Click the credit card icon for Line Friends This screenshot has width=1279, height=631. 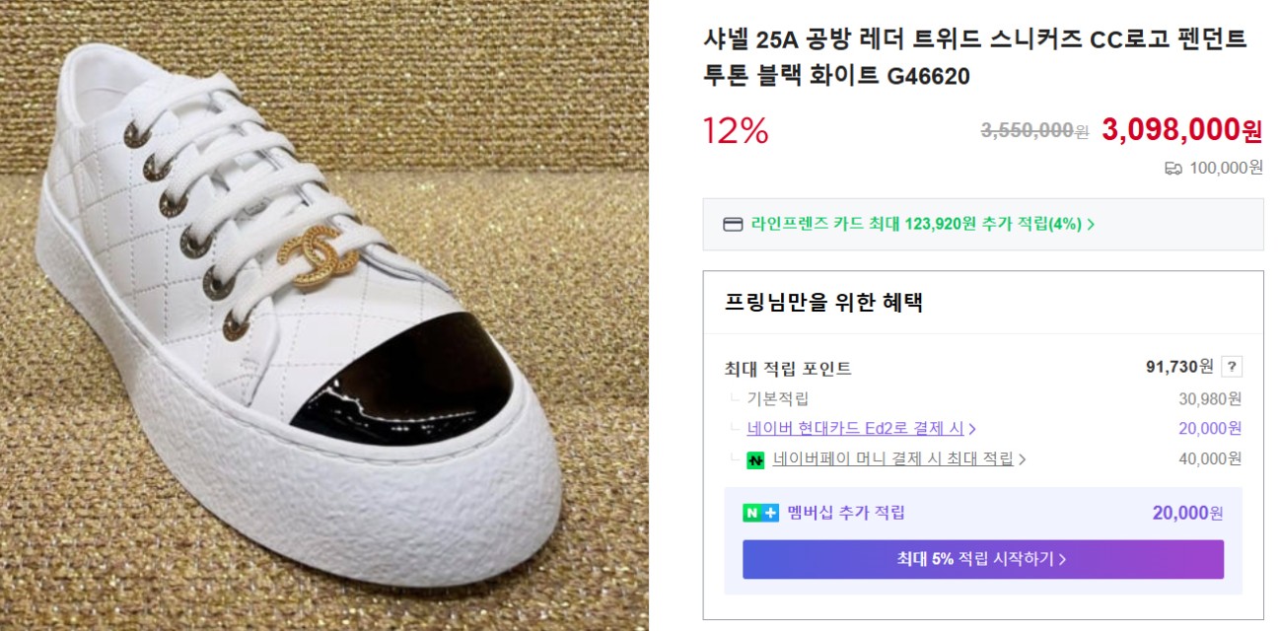(x=733, y=224)
